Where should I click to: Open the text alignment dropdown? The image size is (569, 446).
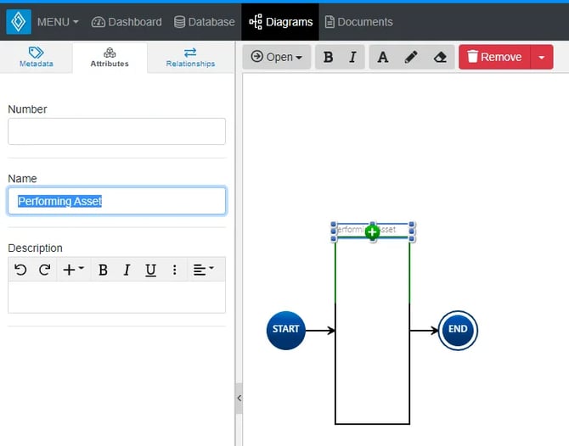click(203, 270)
